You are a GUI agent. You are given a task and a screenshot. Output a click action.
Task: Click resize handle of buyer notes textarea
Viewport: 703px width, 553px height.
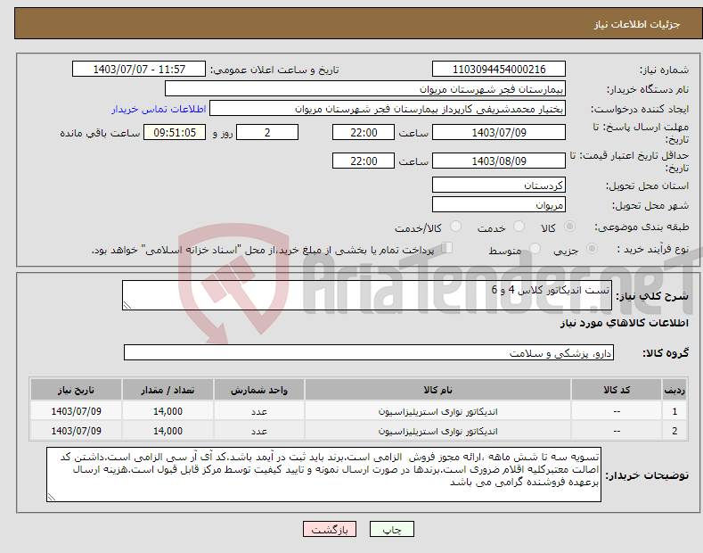(52, 497)
